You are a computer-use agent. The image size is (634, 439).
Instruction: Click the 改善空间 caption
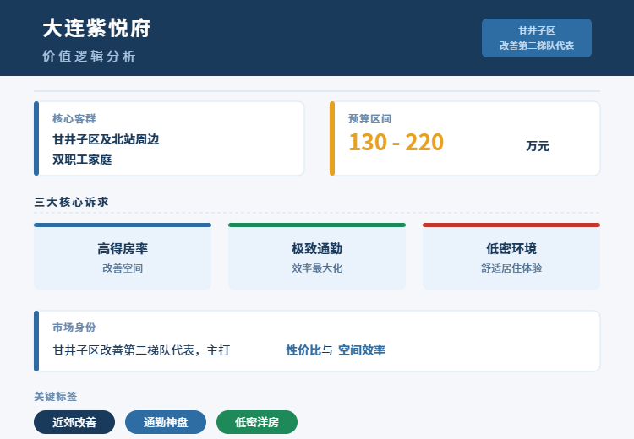click(123, 268)
